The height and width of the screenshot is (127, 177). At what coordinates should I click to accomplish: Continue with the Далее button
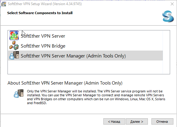(x=137, y=122)
